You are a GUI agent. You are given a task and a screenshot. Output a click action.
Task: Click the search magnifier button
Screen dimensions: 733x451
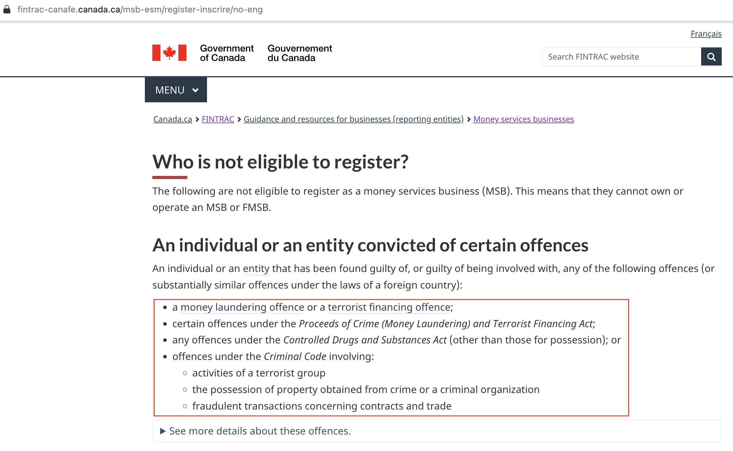pos(711,57)
